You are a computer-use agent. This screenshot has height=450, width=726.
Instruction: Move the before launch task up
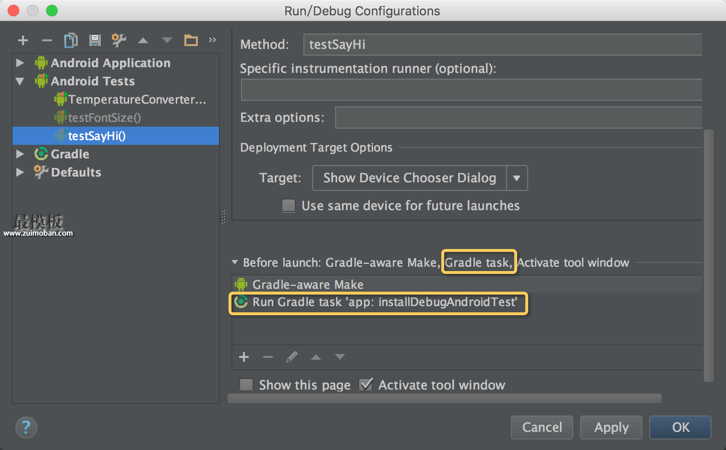[x=316, y=357]
